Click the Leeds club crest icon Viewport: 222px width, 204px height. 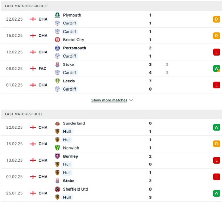pos(57,81)
